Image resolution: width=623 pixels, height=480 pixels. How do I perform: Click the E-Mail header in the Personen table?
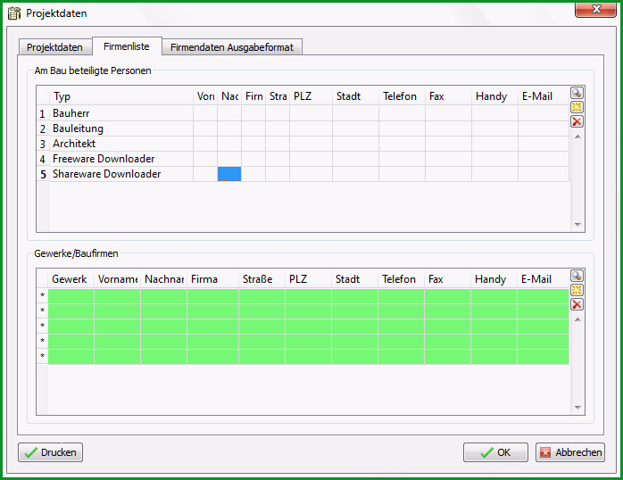tap(544, 96)
